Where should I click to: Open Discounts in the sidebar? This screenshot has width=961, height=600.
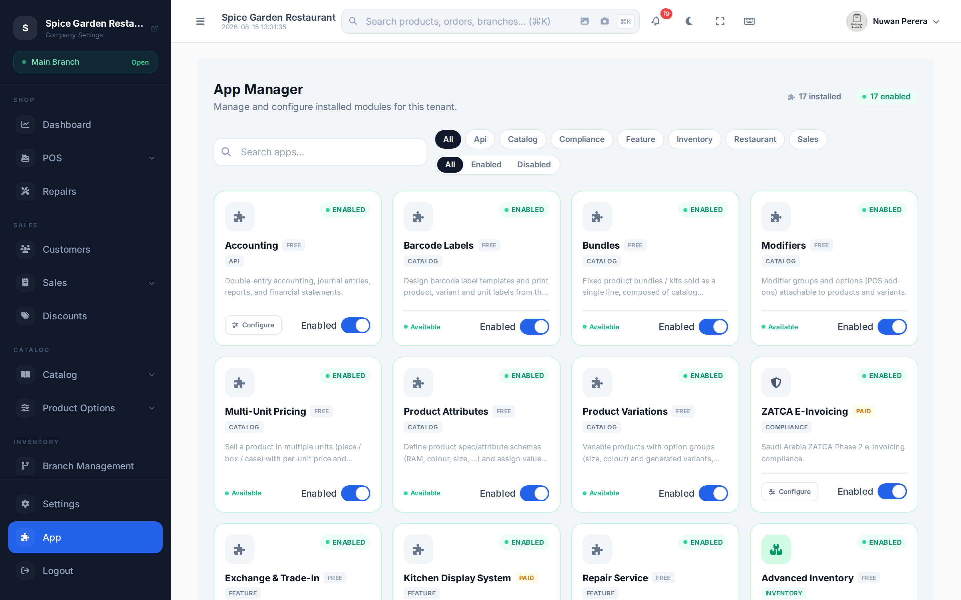click(x=85, y=316)
